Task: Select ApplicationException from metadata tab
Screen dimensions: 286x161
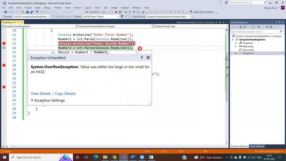Action: tap(195, 22)
